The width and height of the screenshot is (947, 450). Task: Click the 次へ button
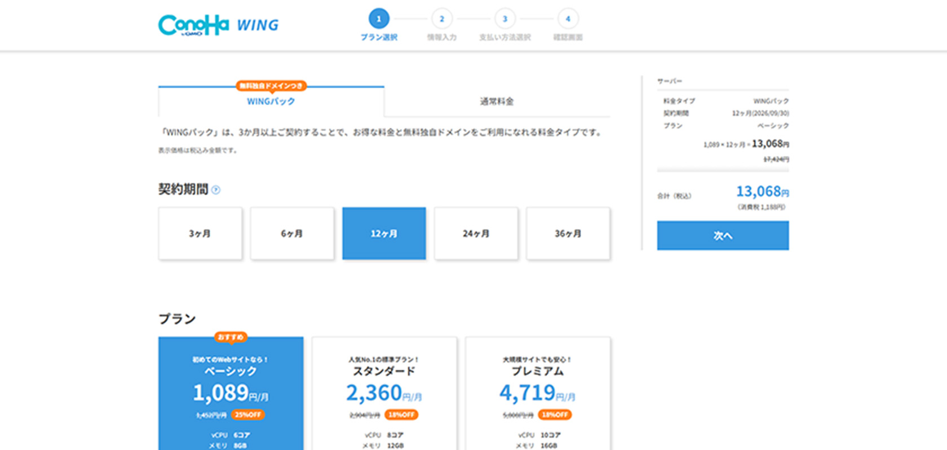coord(723,235)
